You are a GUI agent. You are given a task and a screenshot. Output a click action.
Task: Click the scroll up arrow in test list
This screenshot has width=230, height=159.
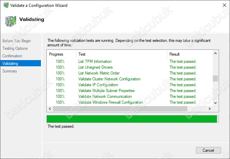(215, 53)
